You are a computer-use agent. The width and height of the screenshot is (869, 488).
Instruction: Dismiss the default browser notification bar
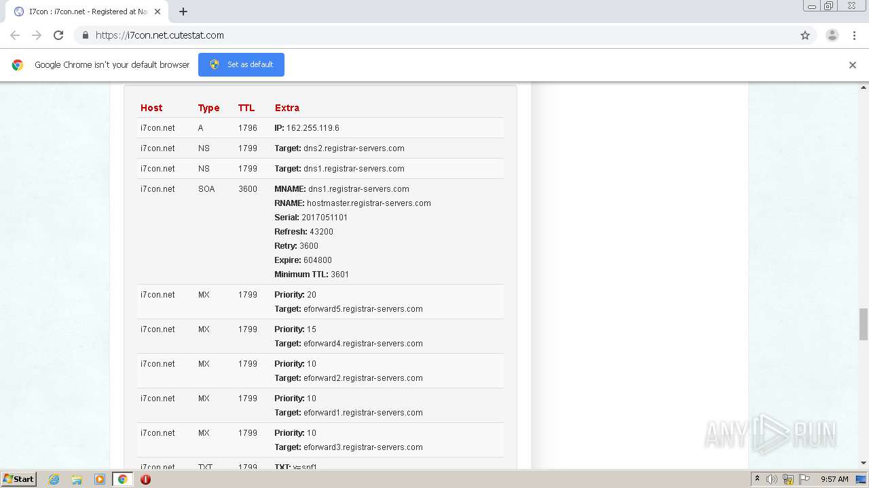[x=853, y=65]
